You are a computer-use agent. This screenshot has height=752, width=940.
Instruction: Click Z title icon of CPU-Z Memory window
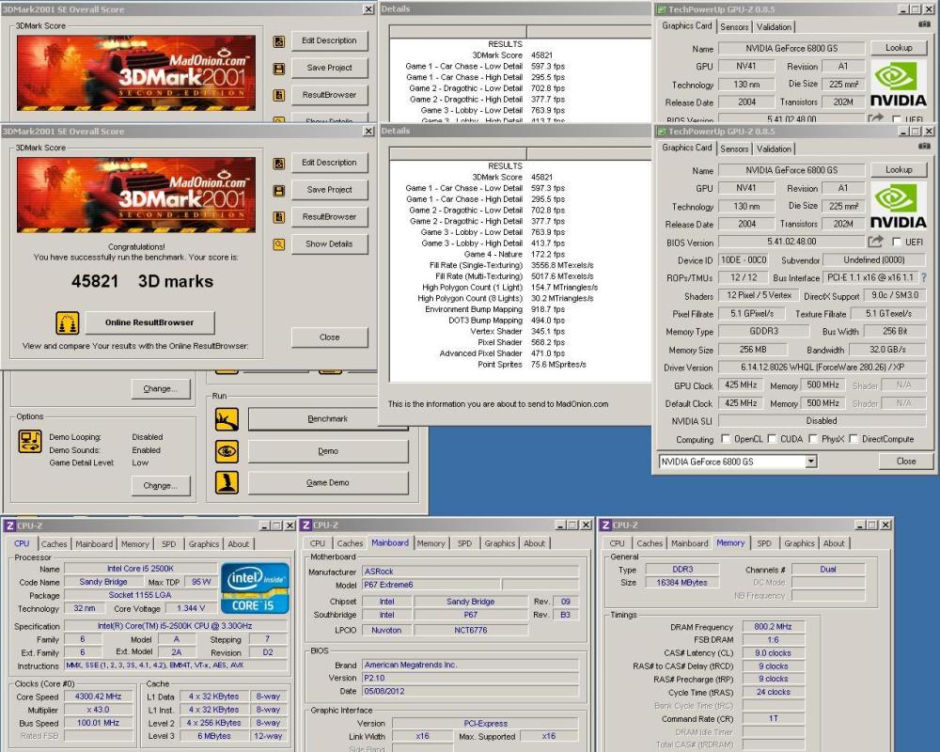click(605, 525)
